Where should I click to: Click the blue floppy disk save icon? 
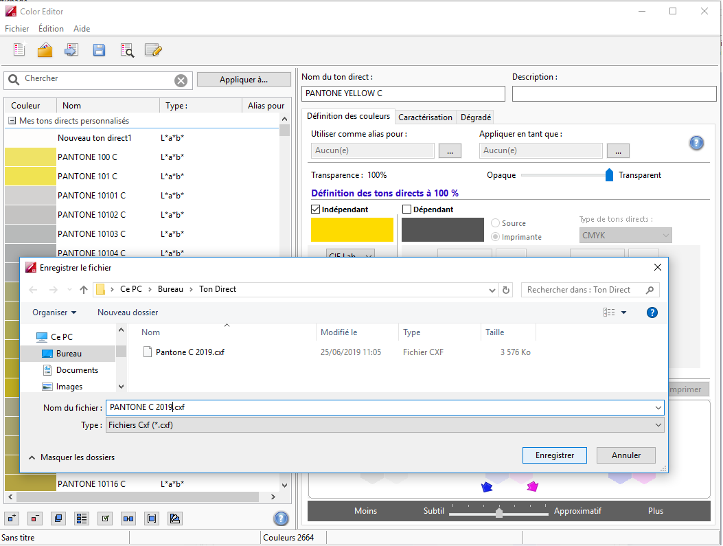[x=99, y=50]
